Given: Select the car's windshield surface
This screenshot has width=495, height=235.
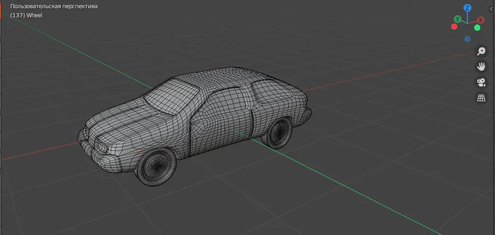Looking at the screenshot, I should pyautogui.click(x=172, y=96).
